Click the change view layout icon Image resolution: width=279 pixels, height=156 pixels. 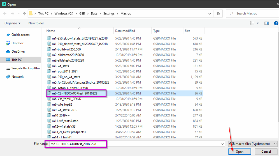pos(252,23)
